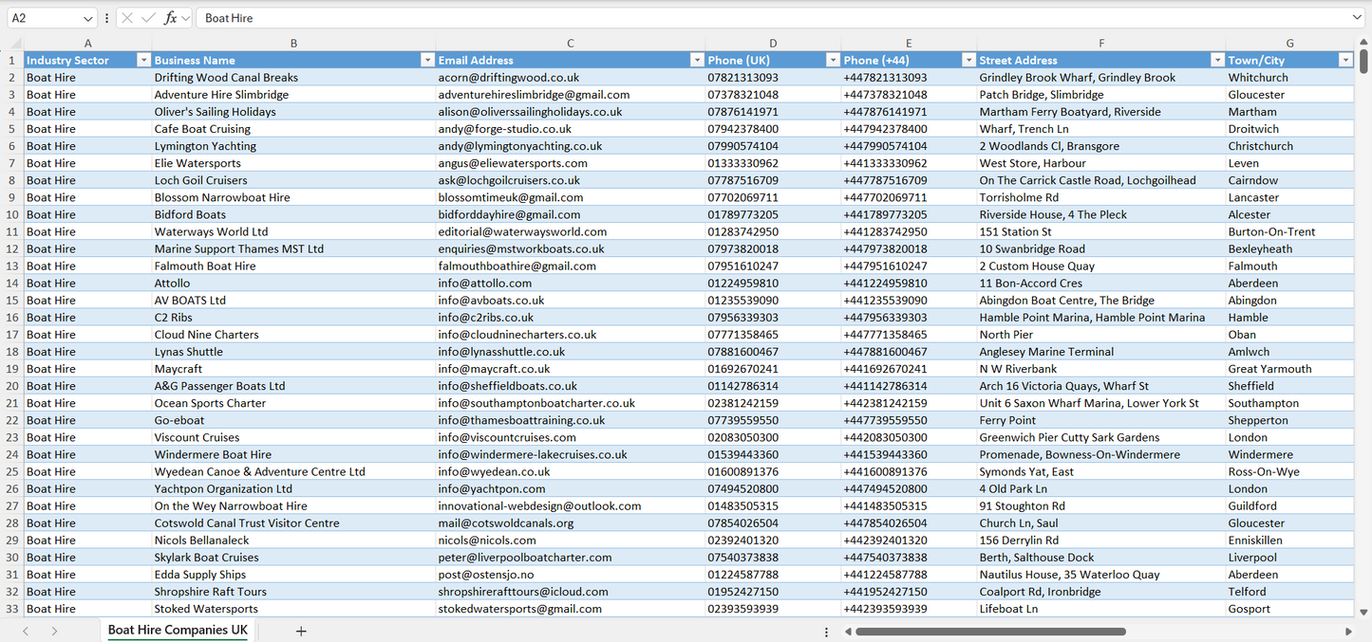Click the Lymington Yachting business cell
The height and width of the screenshot is (642, 1372).
click(293, 146)
